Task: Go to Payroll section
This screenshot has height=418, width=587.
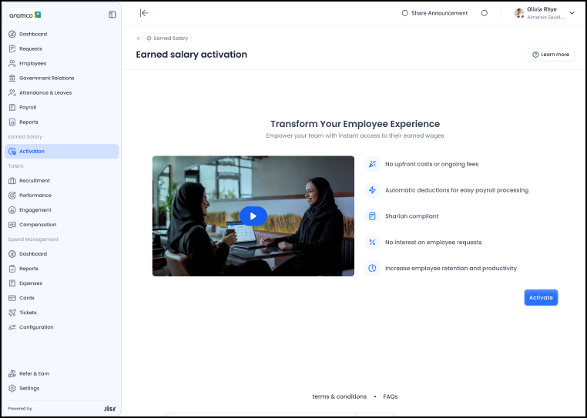Action: (28, 108)
